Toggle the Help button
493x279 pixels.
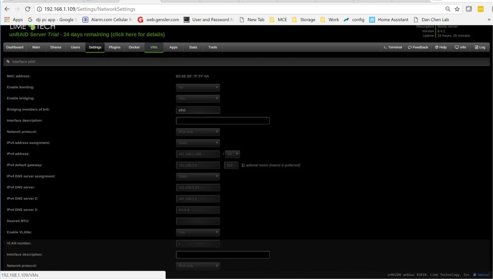click(441, 47)
